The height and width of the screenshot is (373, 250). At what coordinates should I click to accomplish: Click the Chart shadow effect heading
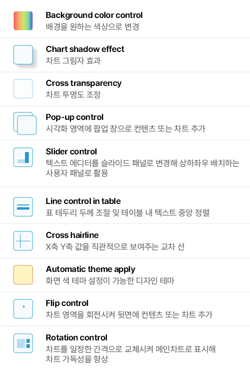coord(85,49)
